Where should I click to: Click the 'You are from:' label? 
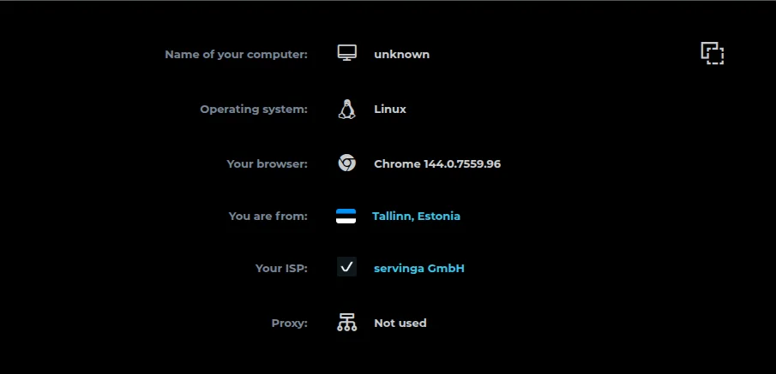[268, 216]
